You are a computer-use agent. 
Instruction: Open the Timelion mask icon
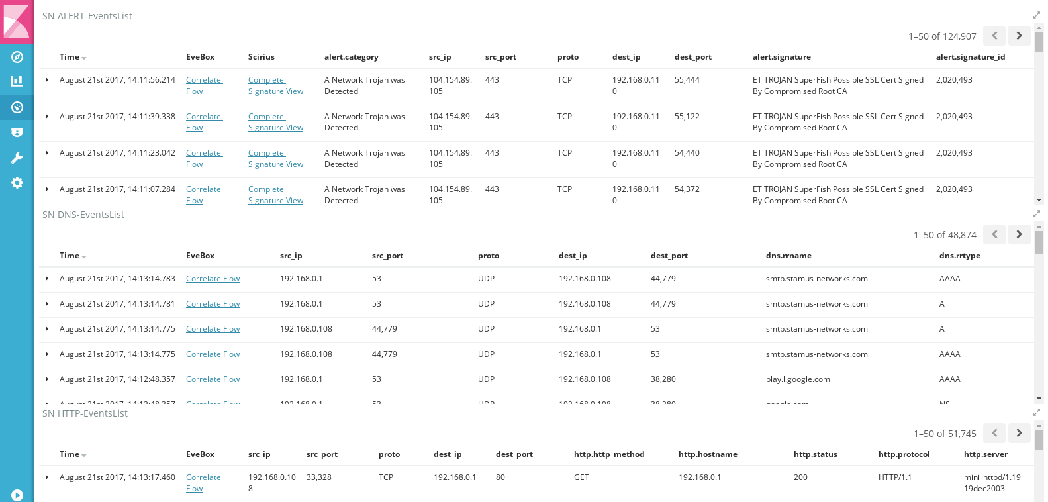[x=17, y=132]
